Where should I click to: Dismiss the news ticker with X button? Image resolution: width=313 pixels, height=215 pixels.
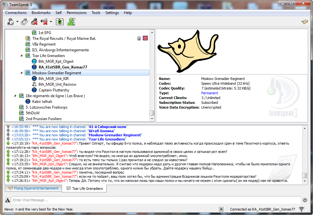[221, 209]
